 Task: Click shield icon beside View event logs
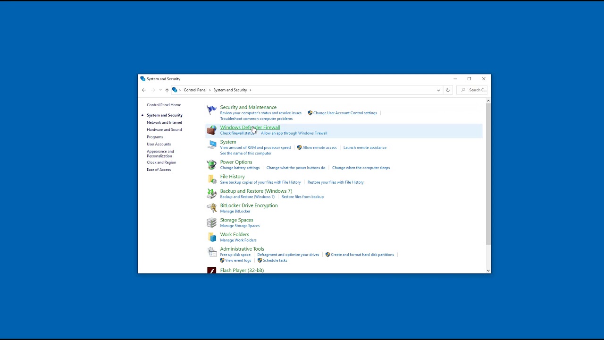(222, 260)
